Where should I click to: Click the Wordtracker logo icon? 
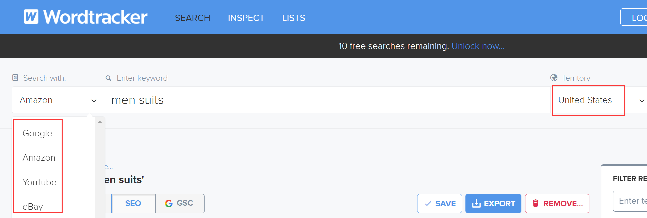(x=31, y=17)
